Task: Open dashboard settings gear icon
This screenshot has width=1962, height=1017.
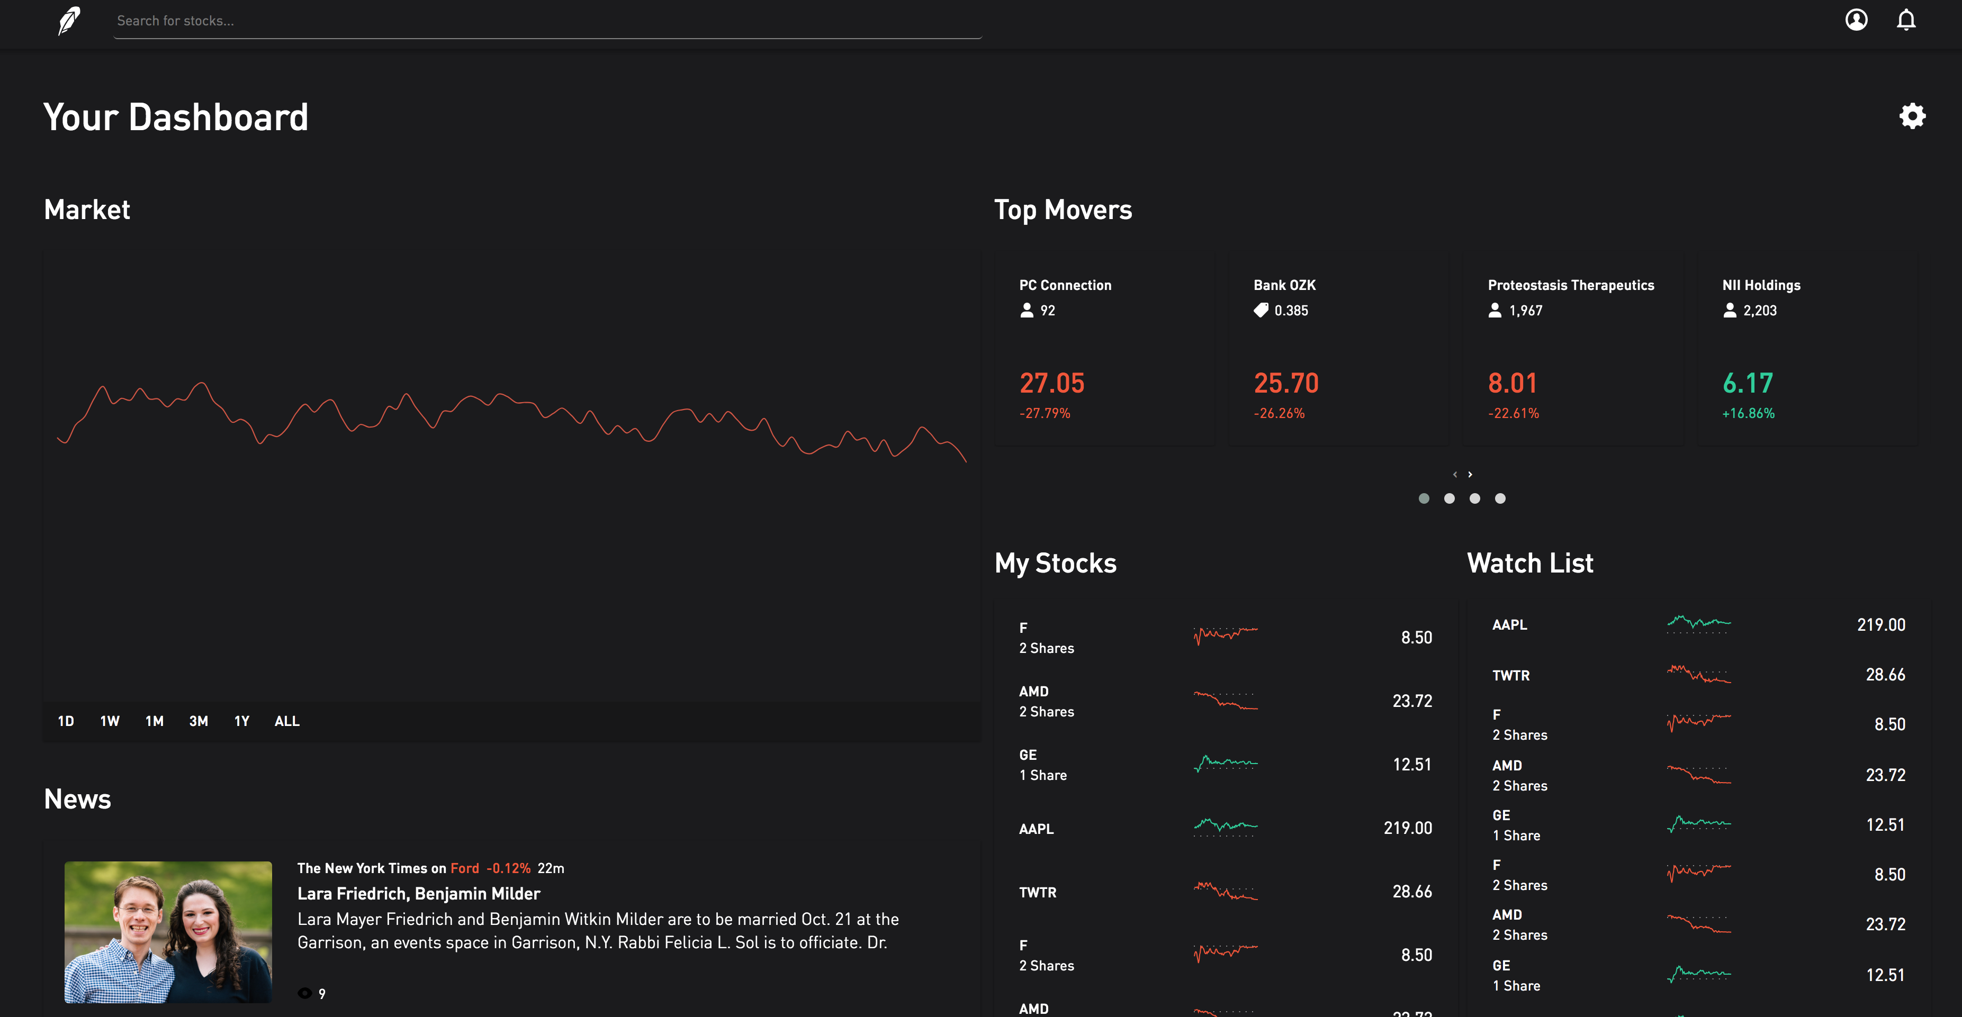Action: coord(1912,116)
